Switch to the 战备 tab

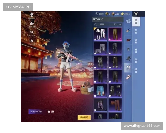click(136, 61)
